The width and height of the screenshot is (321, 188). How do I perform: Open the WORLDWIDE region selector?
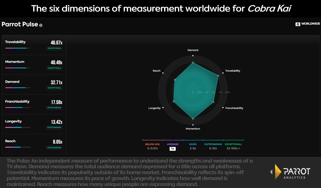point(308,24)
